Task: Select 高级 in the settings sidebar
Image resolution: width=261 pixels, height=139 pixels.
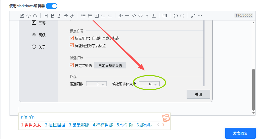Action: [x=39, y=35]
